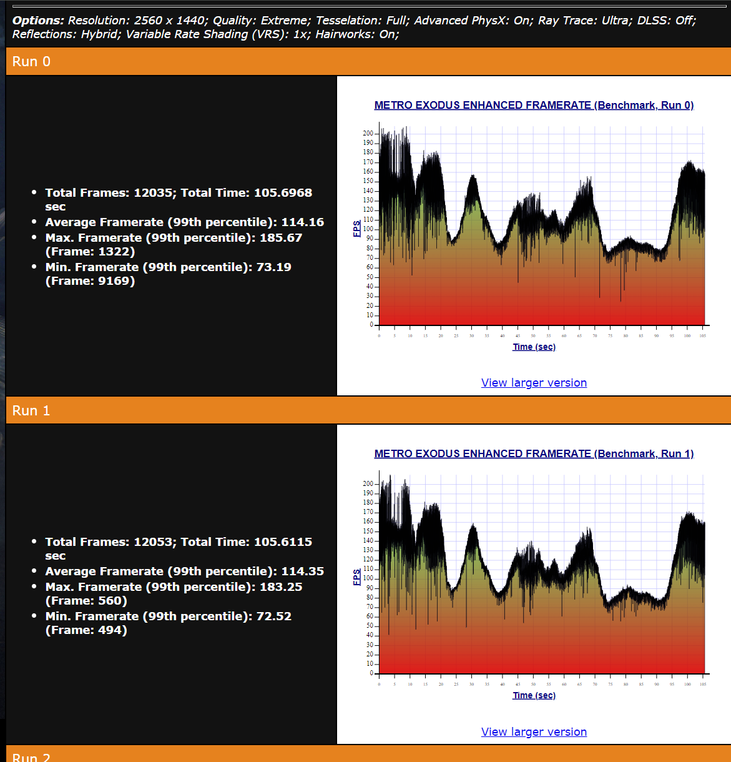Click the Run 0 framerate chart title
This screenshot has width=731, height=762.
point(534,105)
